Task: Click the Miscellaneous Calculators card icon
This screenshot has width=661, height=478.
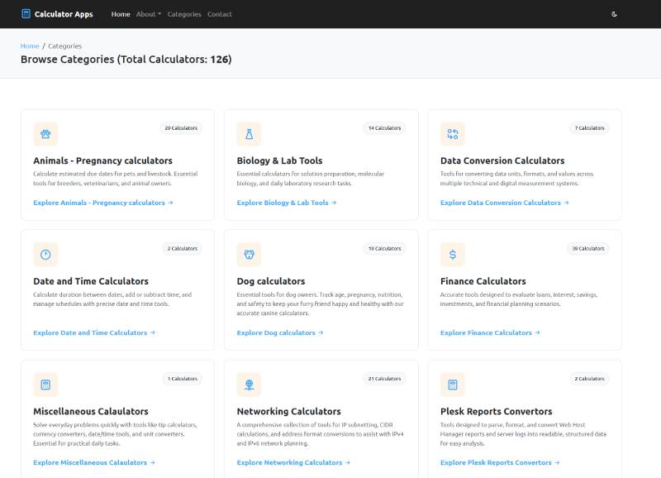Action: (45, 385)
